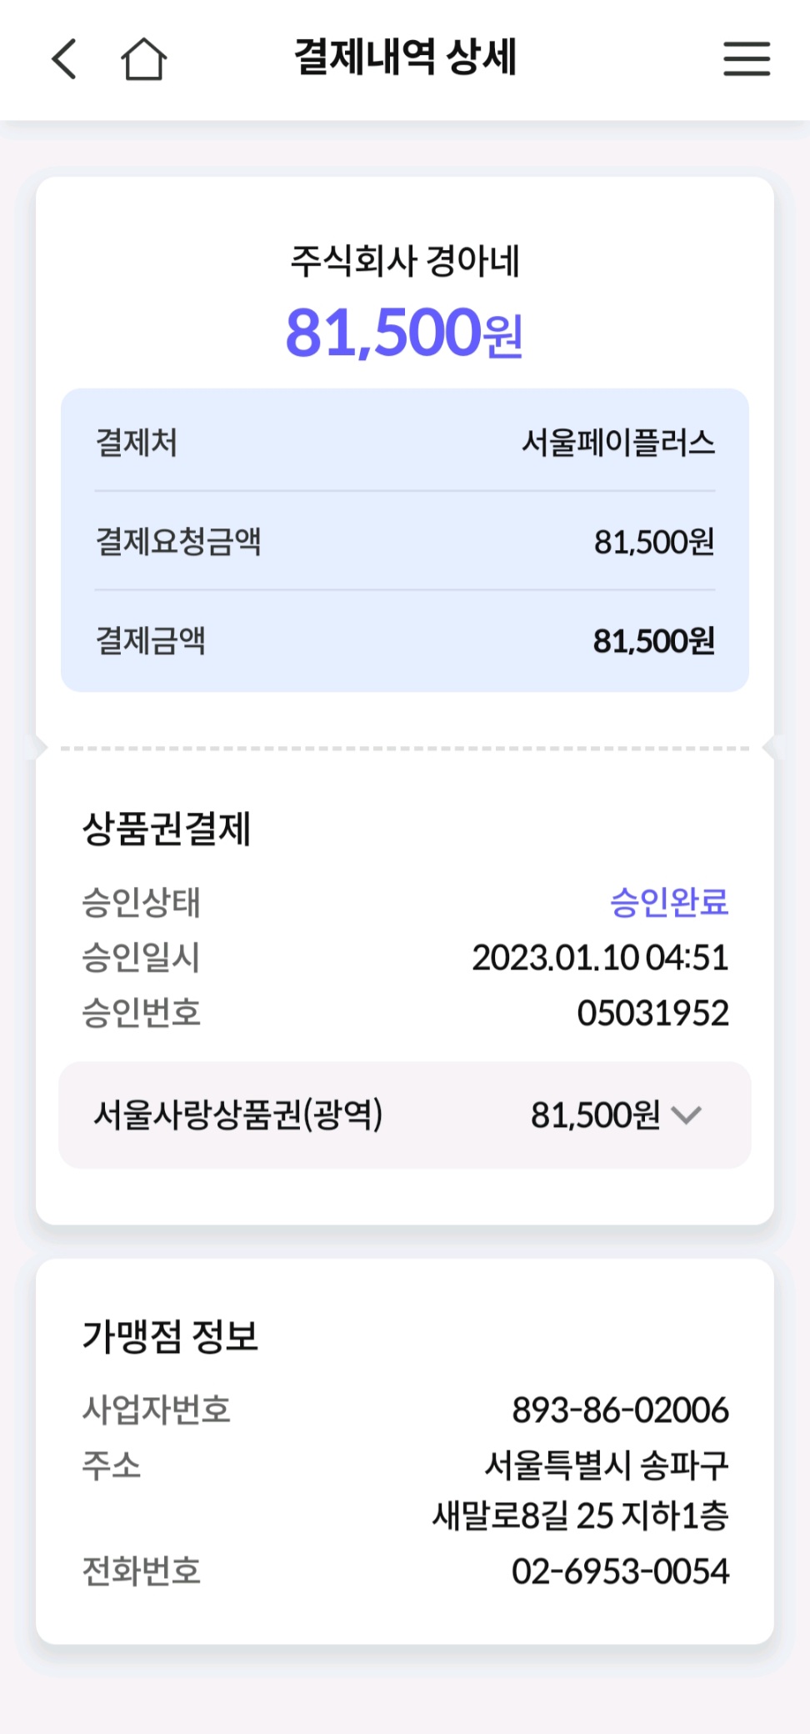
Task: Tap approval number 05031952
Action: tap(653, 1013)
